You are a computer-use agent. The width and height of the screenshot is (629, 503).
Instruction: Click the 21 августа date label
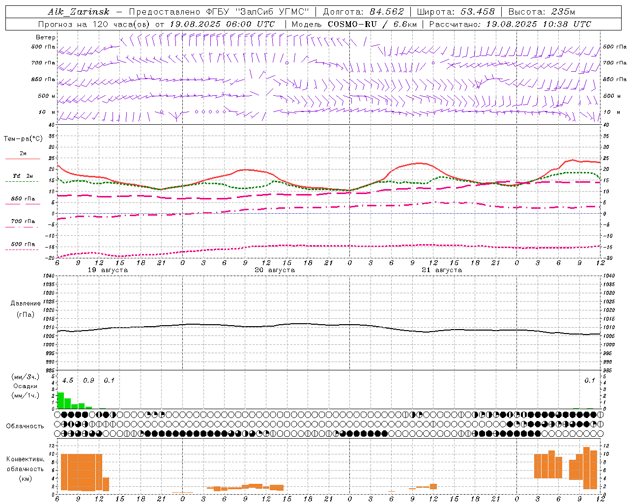click(x=442, y=270)
